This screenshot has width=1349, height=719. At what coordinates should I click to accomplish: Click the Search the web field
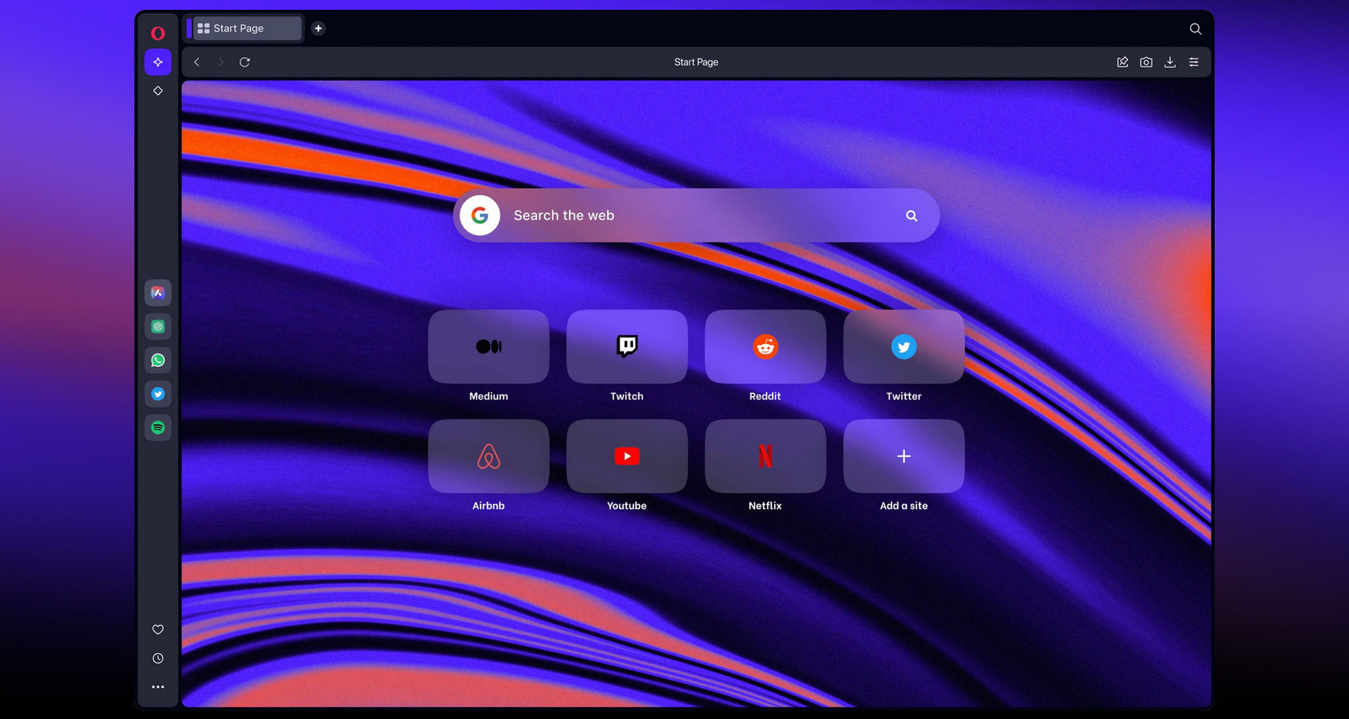tap(696, 216)
